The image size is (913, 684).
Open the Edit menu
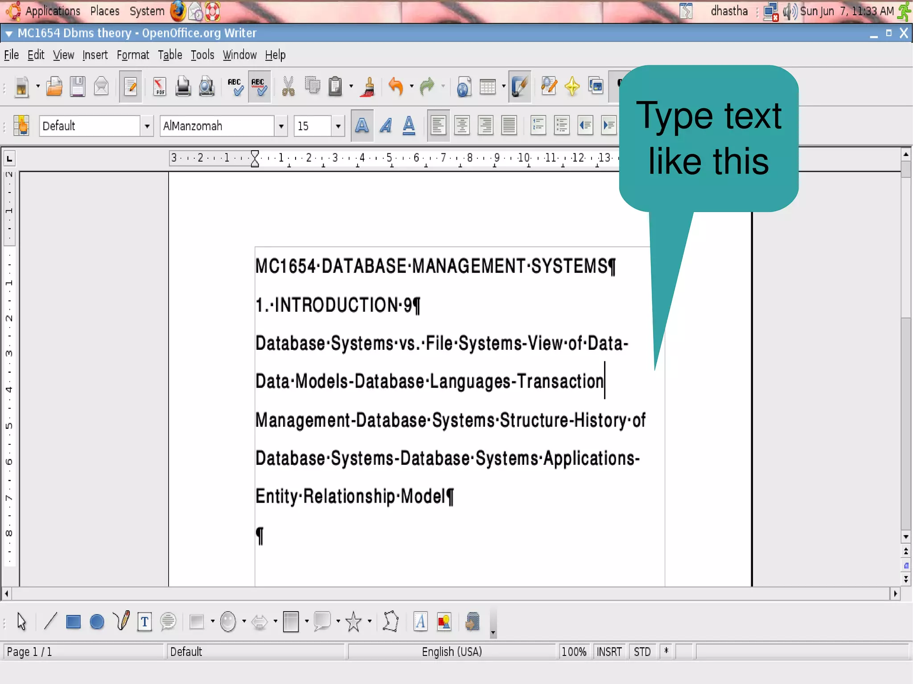click(x=36, y=55)
